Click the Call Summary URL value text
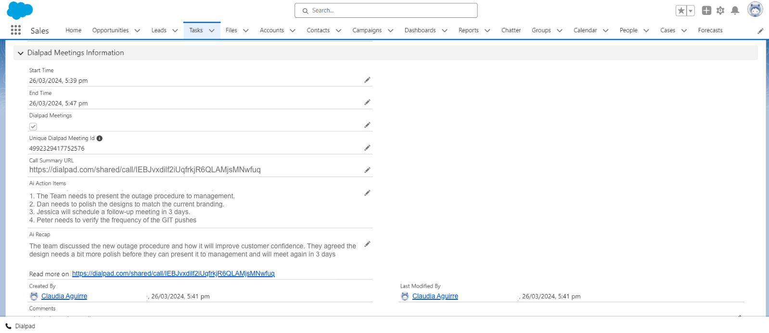 (x=145, y=170)
